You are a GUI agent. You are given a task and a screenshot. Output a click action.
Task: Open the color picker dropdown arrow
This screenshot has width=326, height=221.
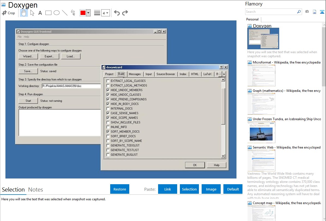pyautogui.click(x=88, y=13)
